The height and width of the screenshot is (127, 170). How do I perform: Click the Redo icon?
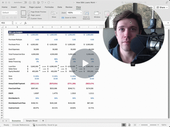tap(49, 2)
